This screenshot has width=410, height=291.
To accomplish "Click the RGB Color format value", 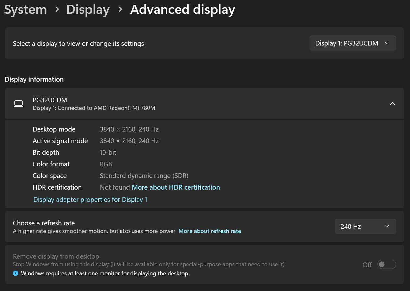I will point(106,164).
